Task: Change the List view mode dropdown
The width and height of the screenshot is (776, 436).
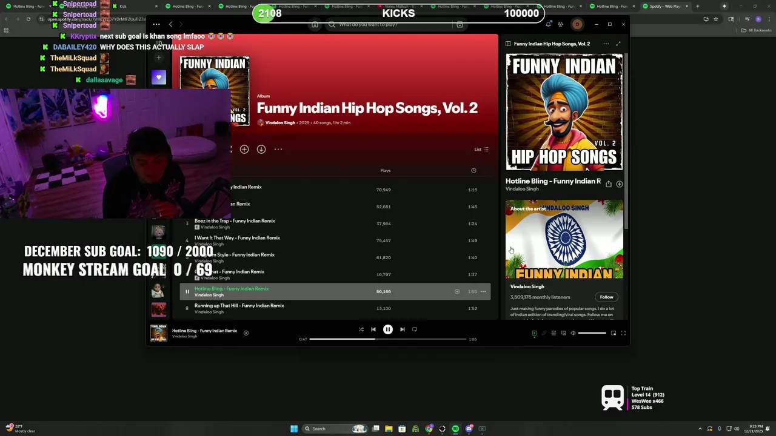Action: pyautogui.click(x=481, y=150)
